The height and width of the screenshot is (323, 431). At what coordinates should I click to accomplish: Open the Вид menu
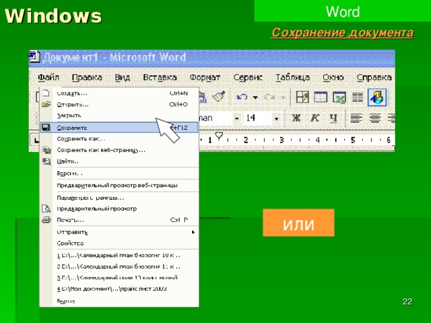[123, 77]
